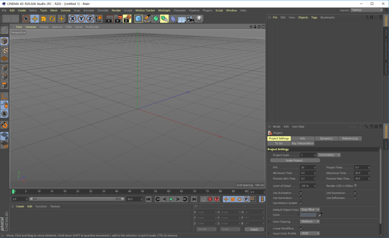Render the active view

coord(109,19)
